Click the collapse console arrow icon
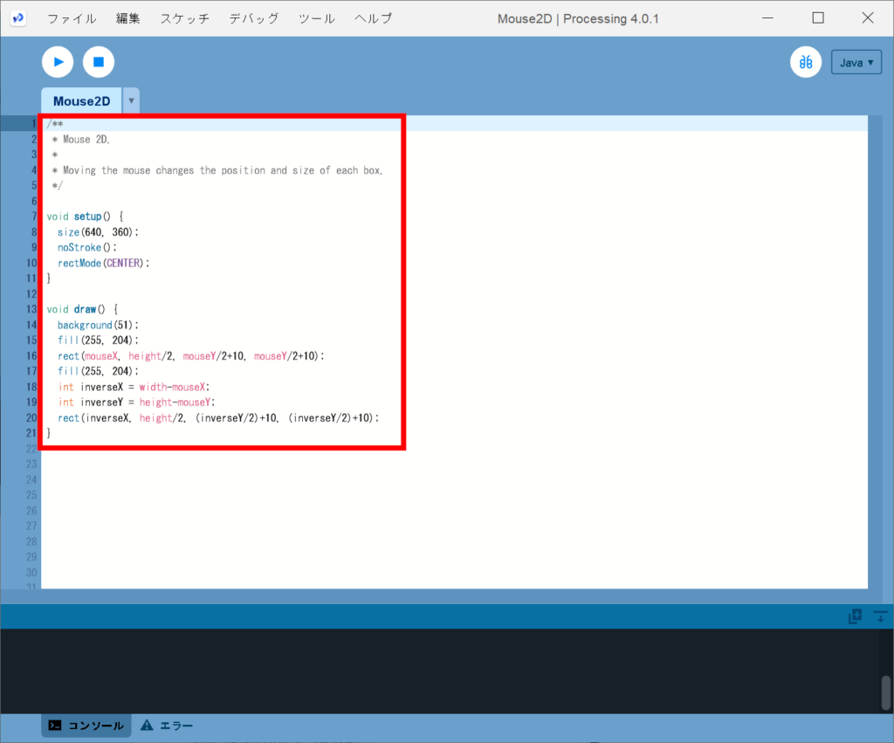This screenshot has width=894, height=743. 880,616
